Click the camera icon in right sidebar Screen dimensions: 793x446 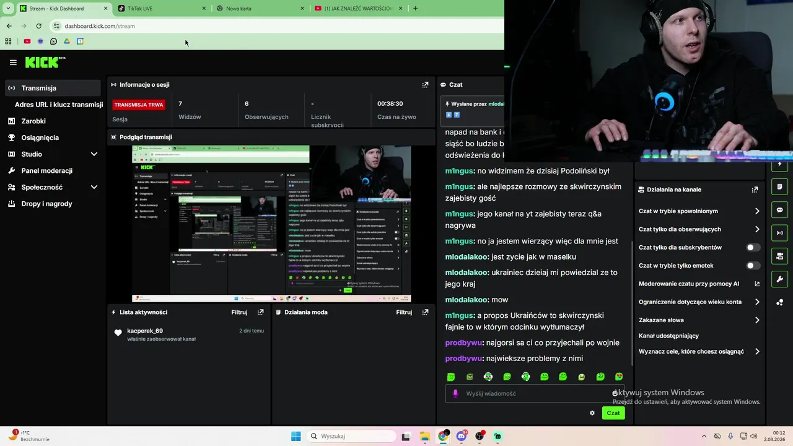780,256
